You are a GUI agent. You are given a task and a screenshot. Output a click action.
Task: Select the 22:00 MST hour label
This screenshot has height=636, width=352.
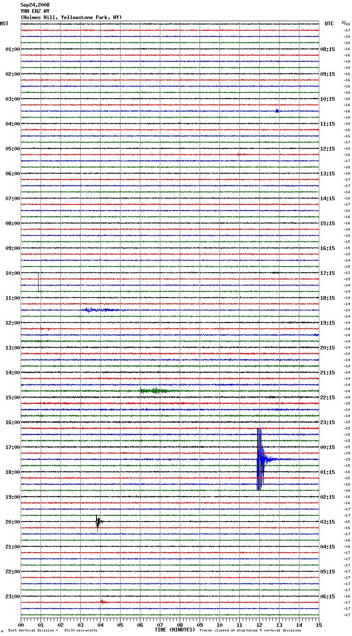click(13, 572)
